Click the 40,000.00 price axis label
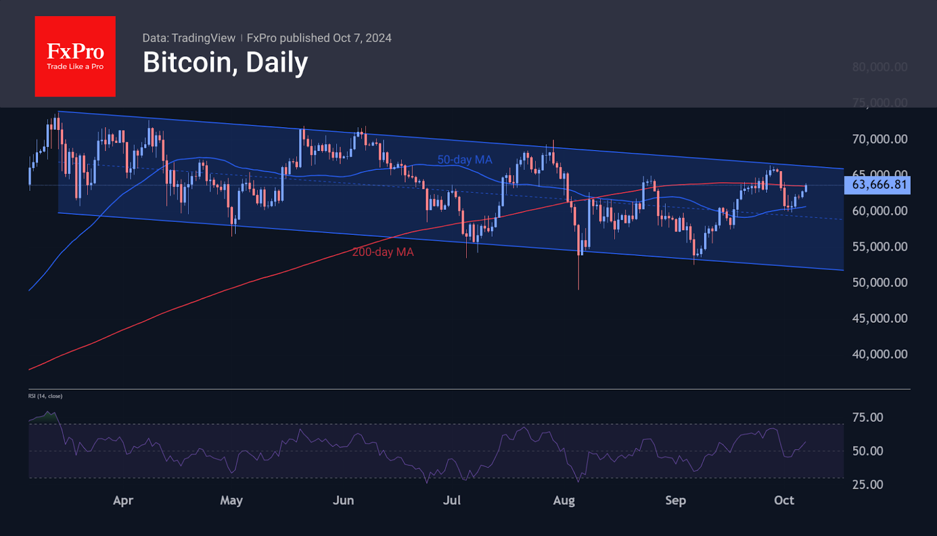 click(880, 354)
